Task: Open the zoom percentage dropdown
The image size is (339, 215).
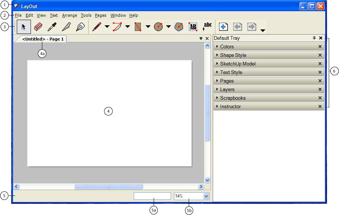Action: pyautogui.click(x=206, y=196)
